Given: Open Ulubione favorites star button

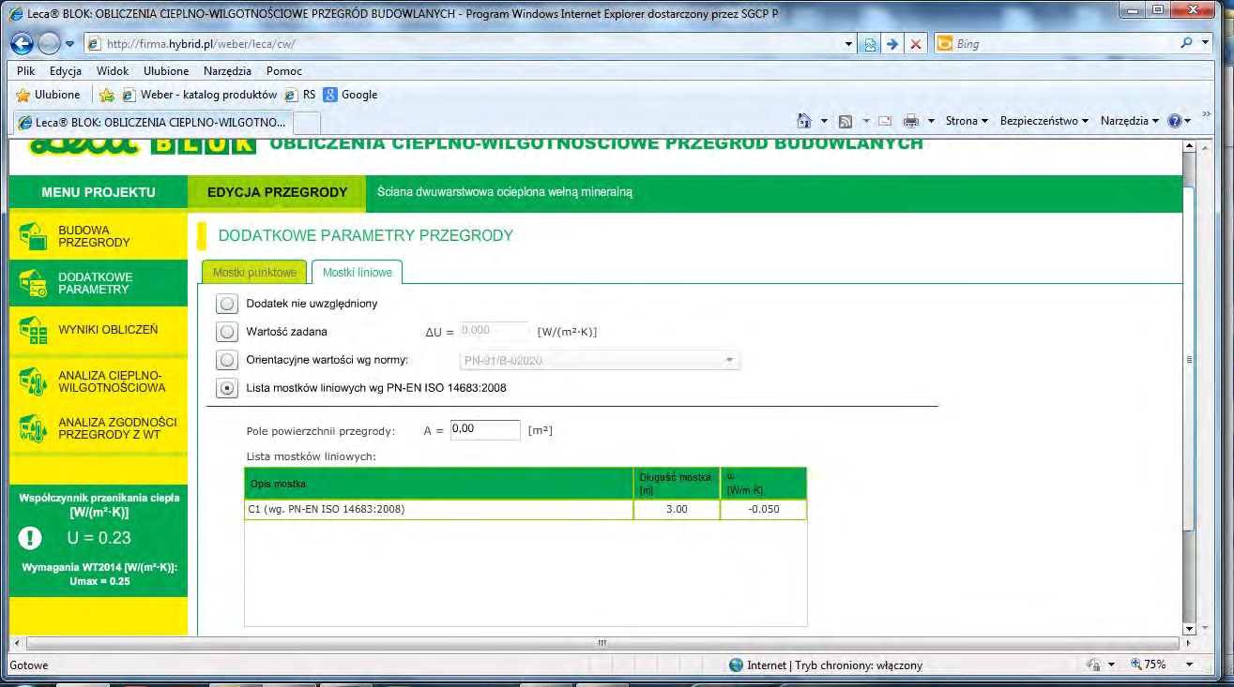Looking at the screenshot, I should coord(49,95).
